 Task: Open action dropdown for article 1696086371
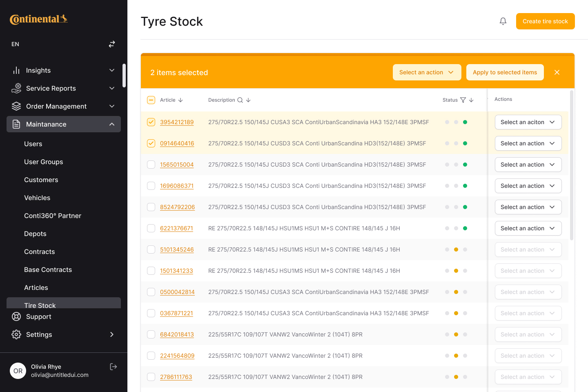(528, 186)
